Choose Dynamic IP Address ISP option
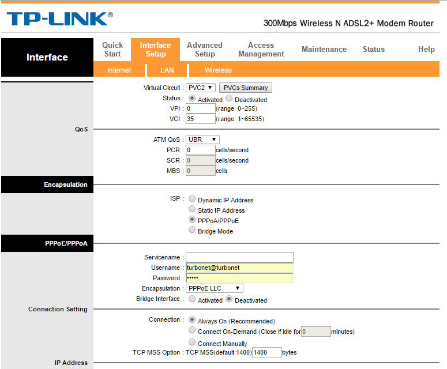The image size is (447, 369). point(192,198)
